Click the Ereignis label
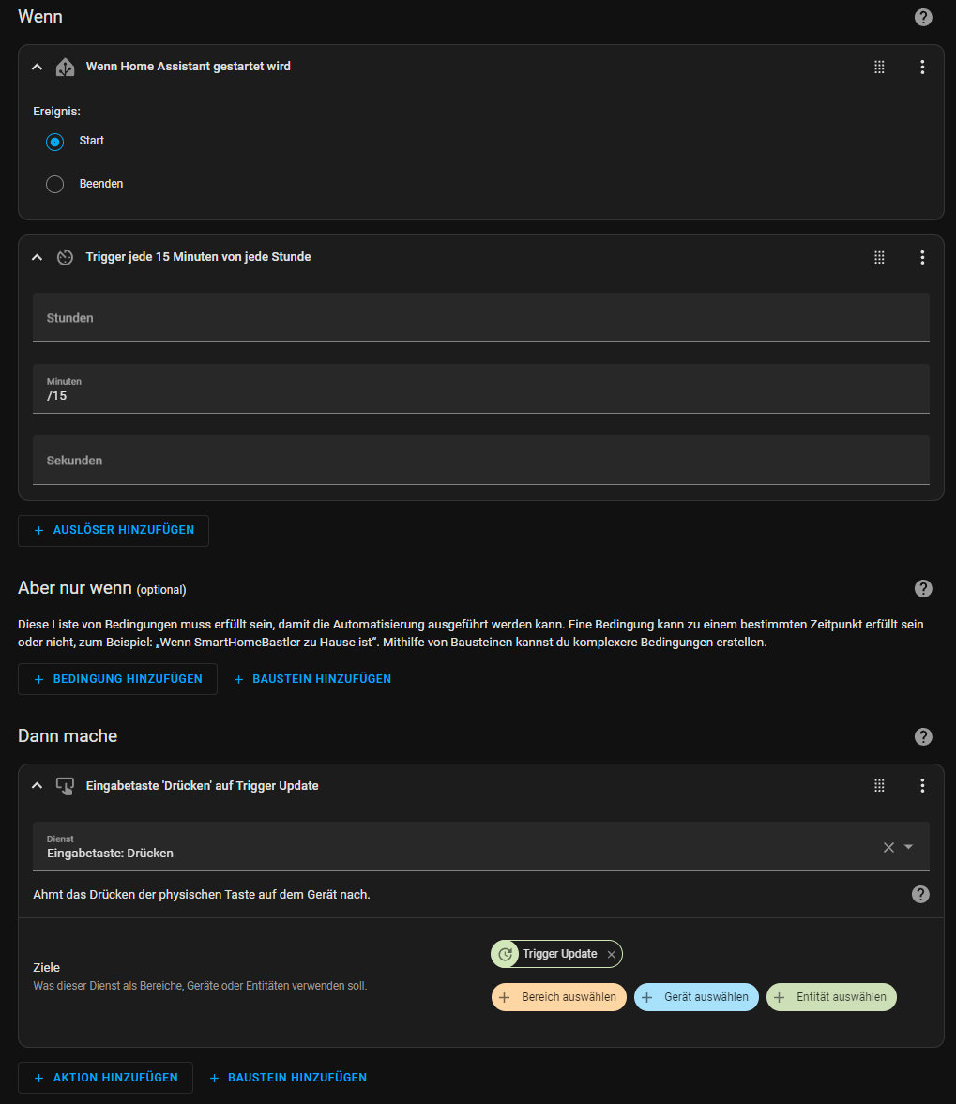The width and height of the screenshot is (956, 1104). [56, 112]
